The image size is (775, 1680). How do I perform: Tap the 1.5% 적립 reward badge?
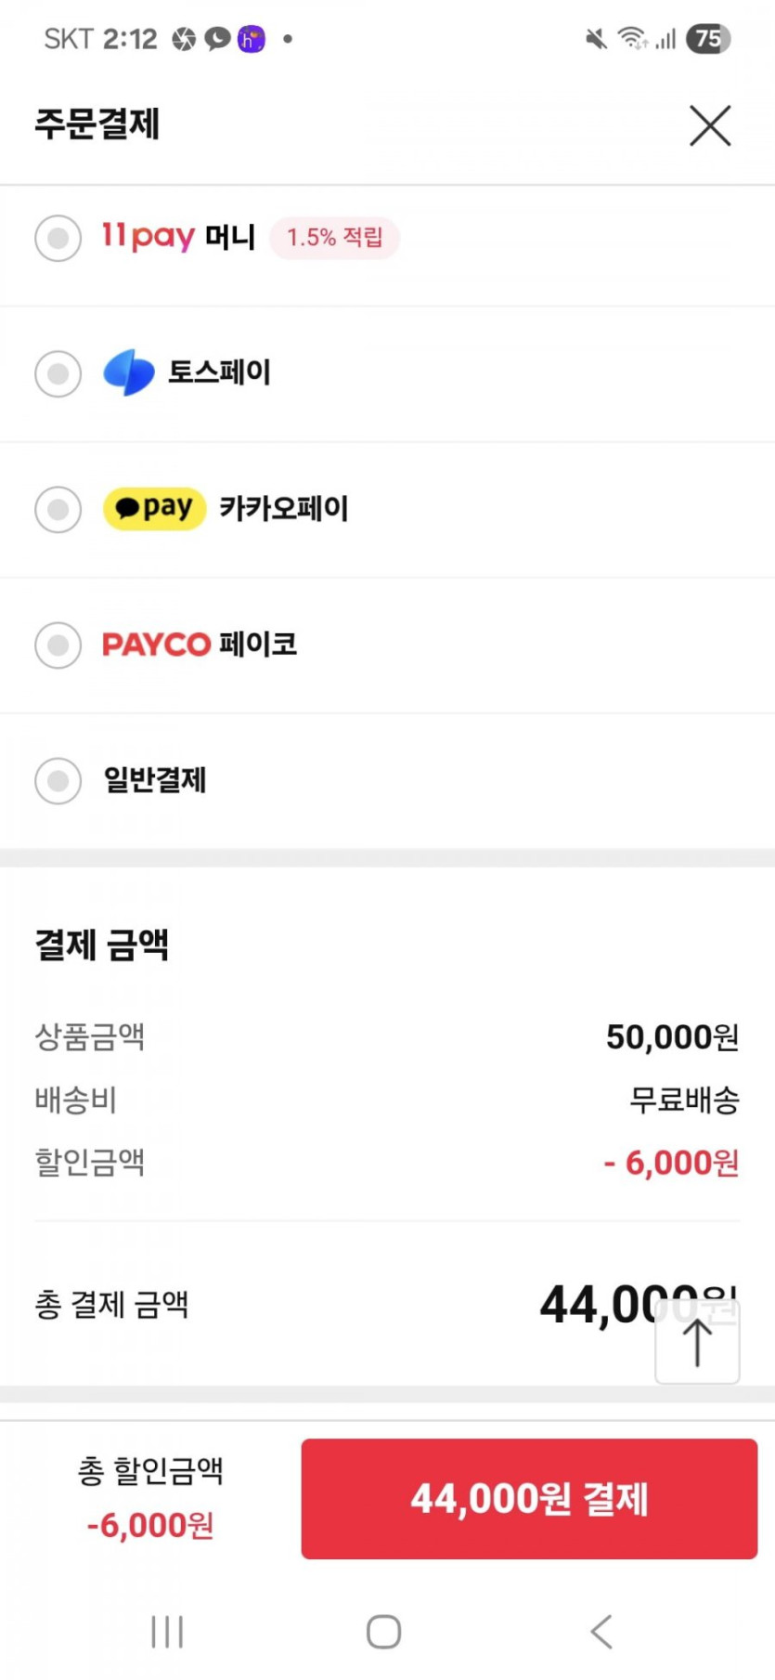coord(334,238)
